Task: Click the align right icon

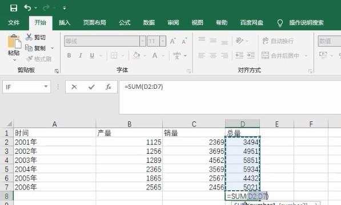Action: pos(224,55)
